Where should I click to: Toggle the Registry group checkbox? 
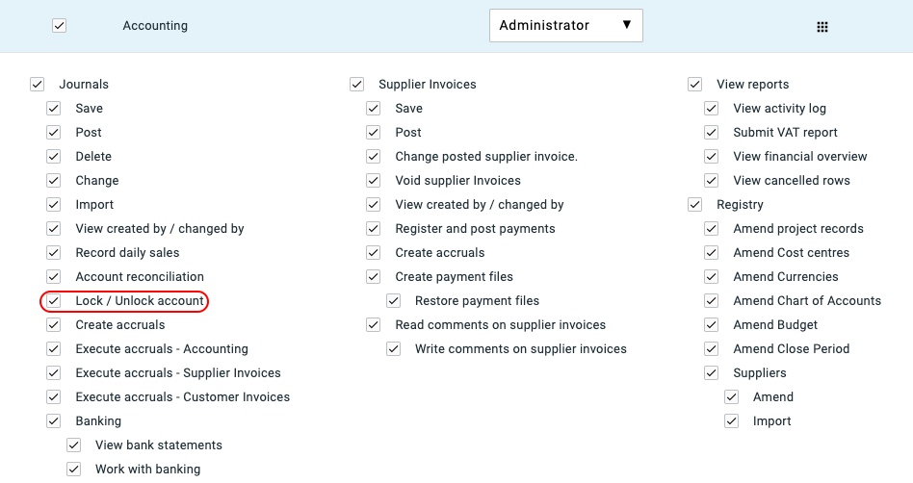coord(694,205)
